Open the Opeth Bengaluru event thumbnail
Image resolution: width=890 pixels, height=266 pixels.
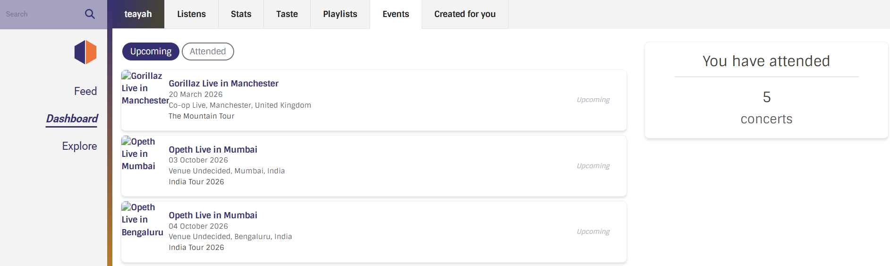click(x=142, y=220)
